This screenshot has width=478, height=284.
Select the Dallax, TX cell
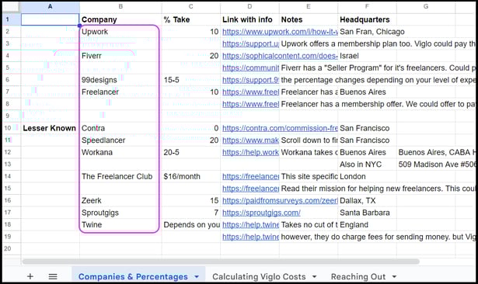click(x=367, y=201)
